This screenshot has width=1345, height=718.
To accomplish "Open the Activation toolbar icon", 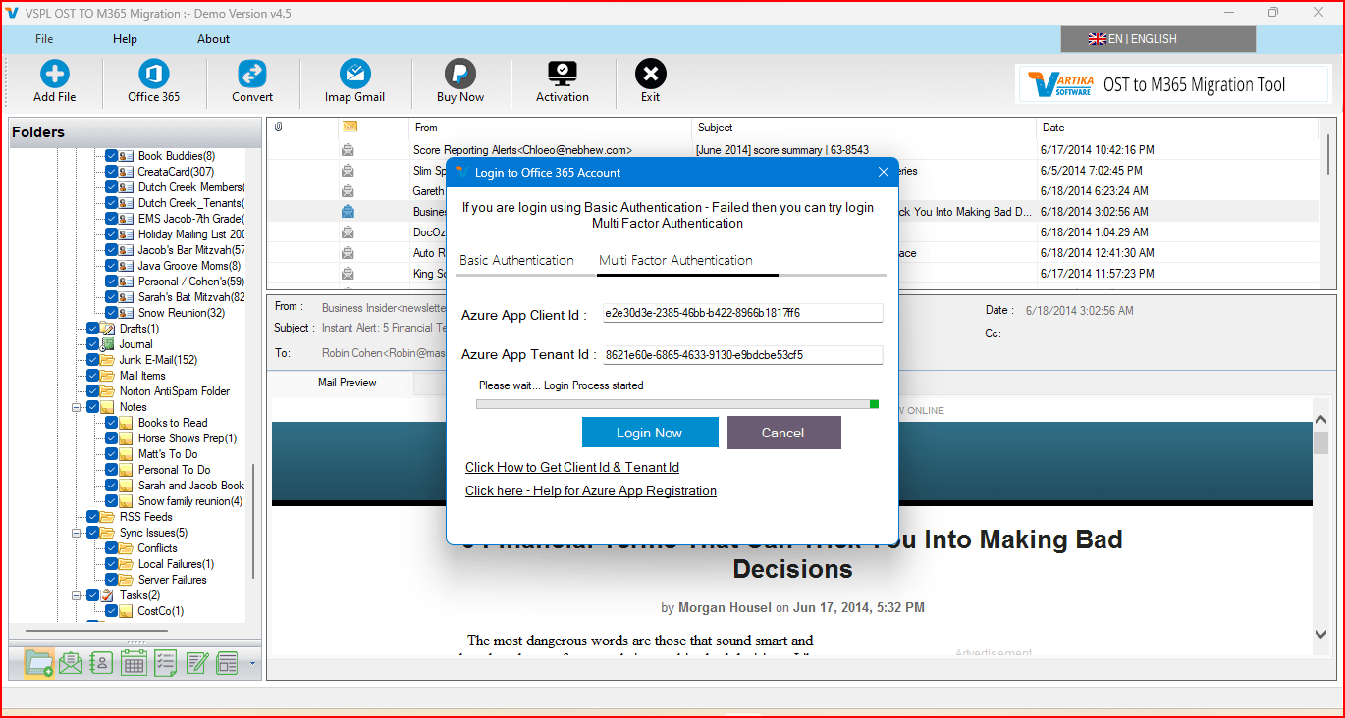I will coord(563,75).
